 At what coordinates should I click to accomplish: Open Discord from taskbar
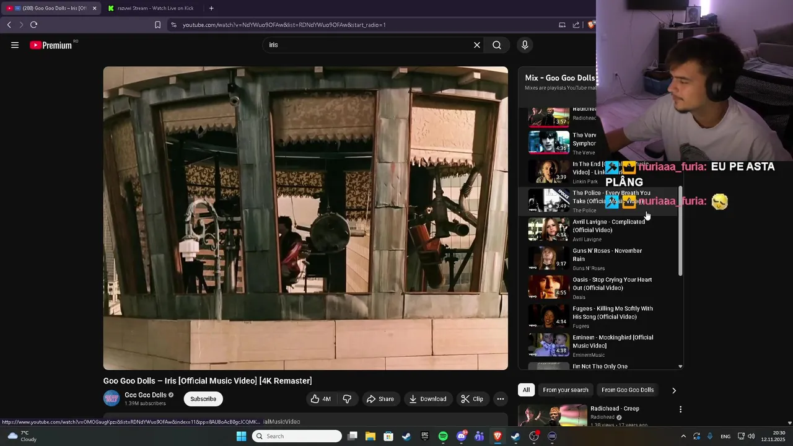[x=461, y=436]
